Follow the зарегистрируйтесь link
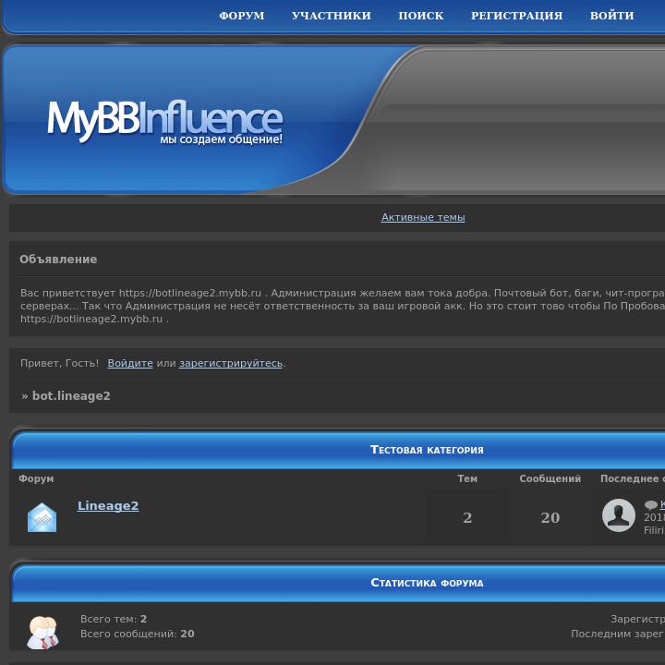The height and width of the screenshot is (665, 665). click(230, 363)
